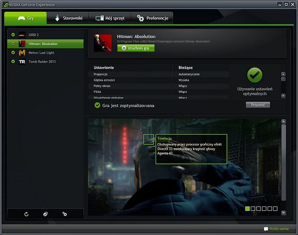Click the computer icon on Mój sprzęt
Viewport: 298px width, 235px height.
(x=99, y=18)
